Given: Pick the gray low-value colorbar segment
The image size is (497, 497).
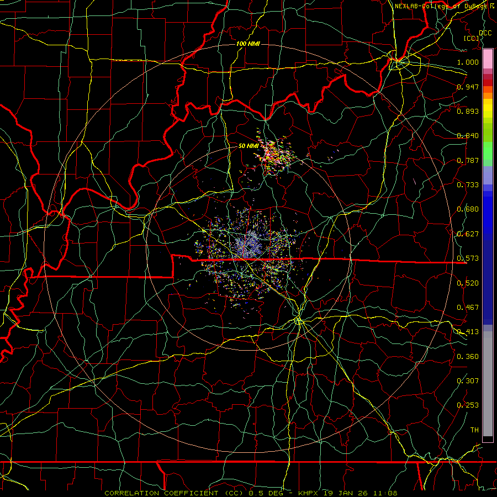Looking at the screenshot, I should tap(488, 384).
